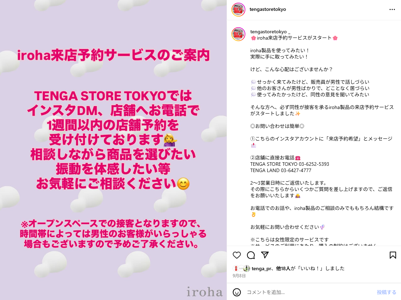Click caption author profile avatar
The image size is (401, 300).
coord(238,34)
